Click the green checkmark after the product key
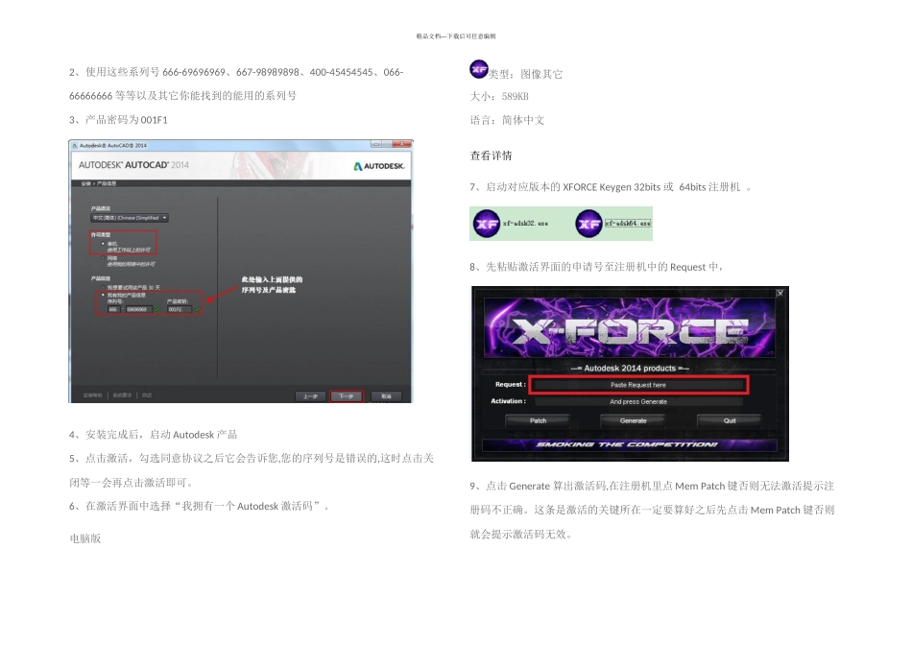 [x=197, y=309]
